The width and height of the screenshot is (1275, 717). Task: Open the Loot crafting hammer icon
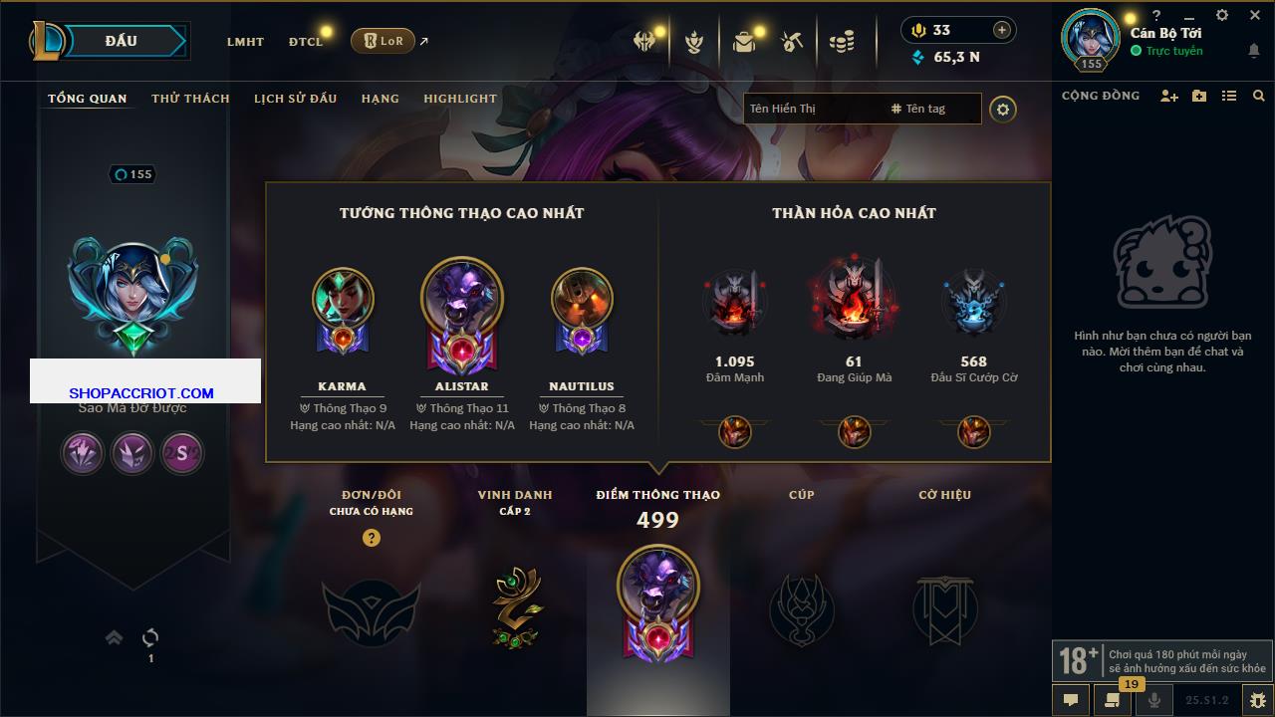792,42
